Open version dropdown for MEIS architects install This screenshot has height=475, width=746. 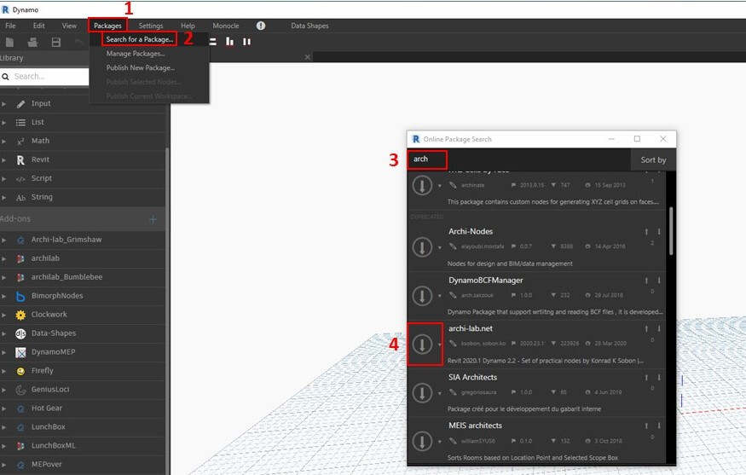pos(440,442)
